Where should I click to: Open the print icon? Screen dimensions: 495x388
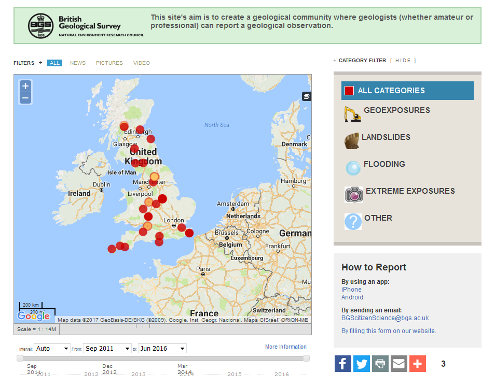click(380, 364)
